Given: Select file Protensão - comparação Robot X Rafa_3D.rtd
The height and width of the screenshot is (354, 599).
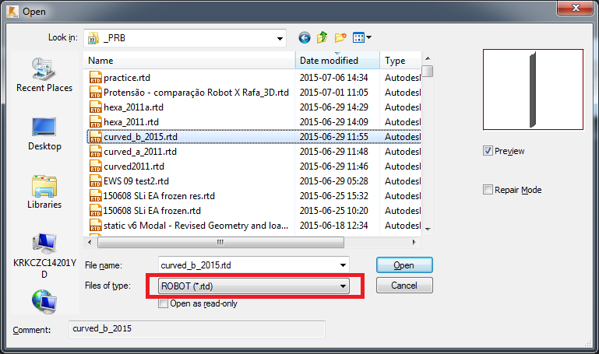Looking at the screenshot, I should click(196, 93).
